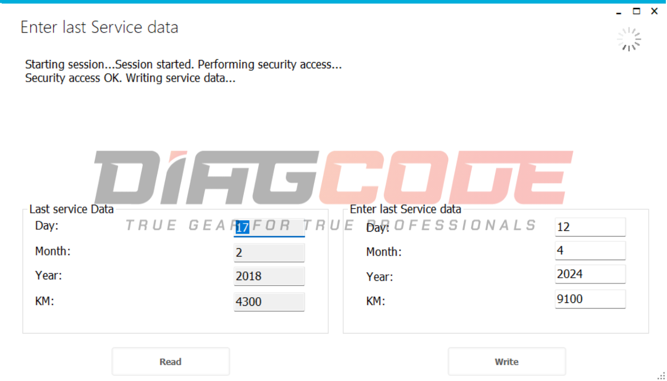Focus the new KM field containing 9100
667x381 pixels.
[590, 299]
